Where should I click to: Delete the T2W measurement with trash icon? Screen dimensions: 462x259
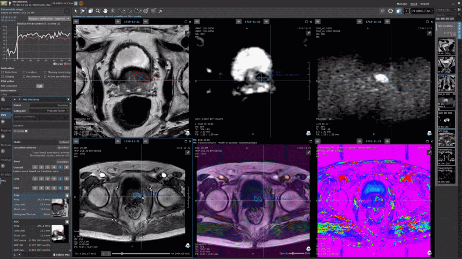click(67, 195)
